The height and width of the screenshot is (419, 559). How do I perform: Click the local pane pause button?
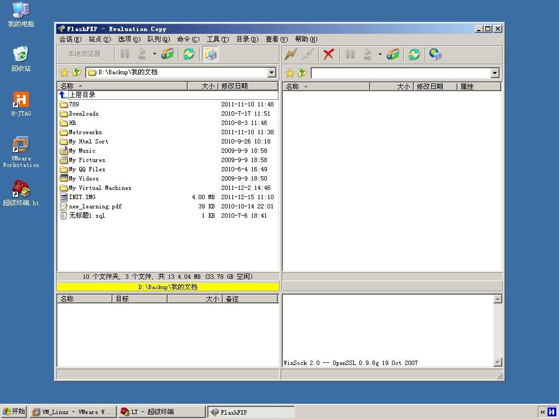(125, 54)
